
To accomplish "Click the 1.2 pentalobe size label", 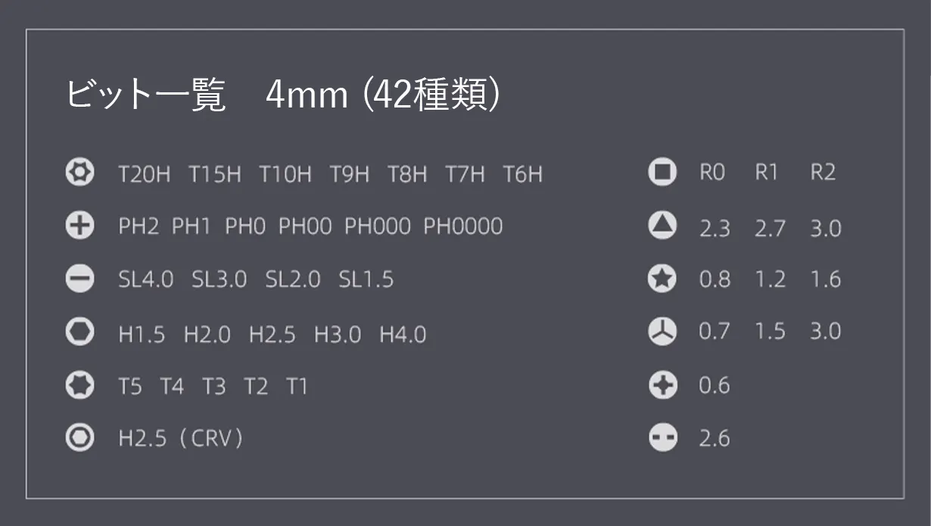I will click(770, 279).
